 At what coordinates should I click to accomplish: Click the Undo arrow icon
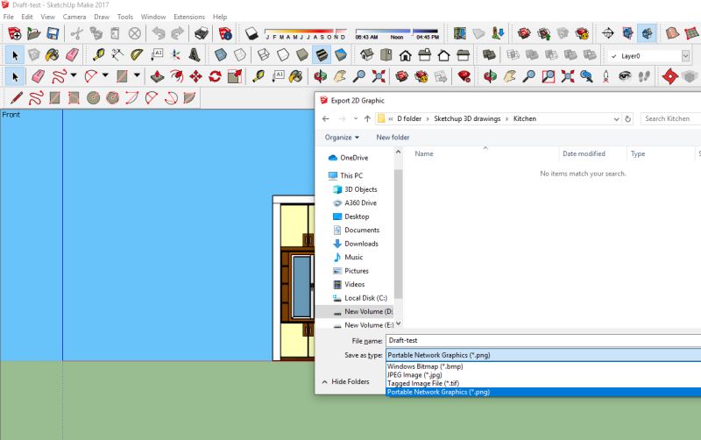tap(159, 33)
